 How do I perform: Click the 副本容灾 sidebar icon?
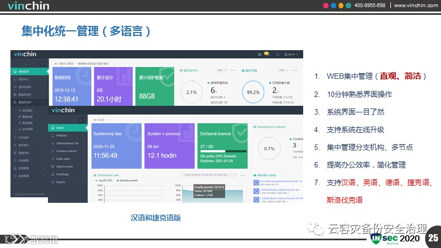15,145
